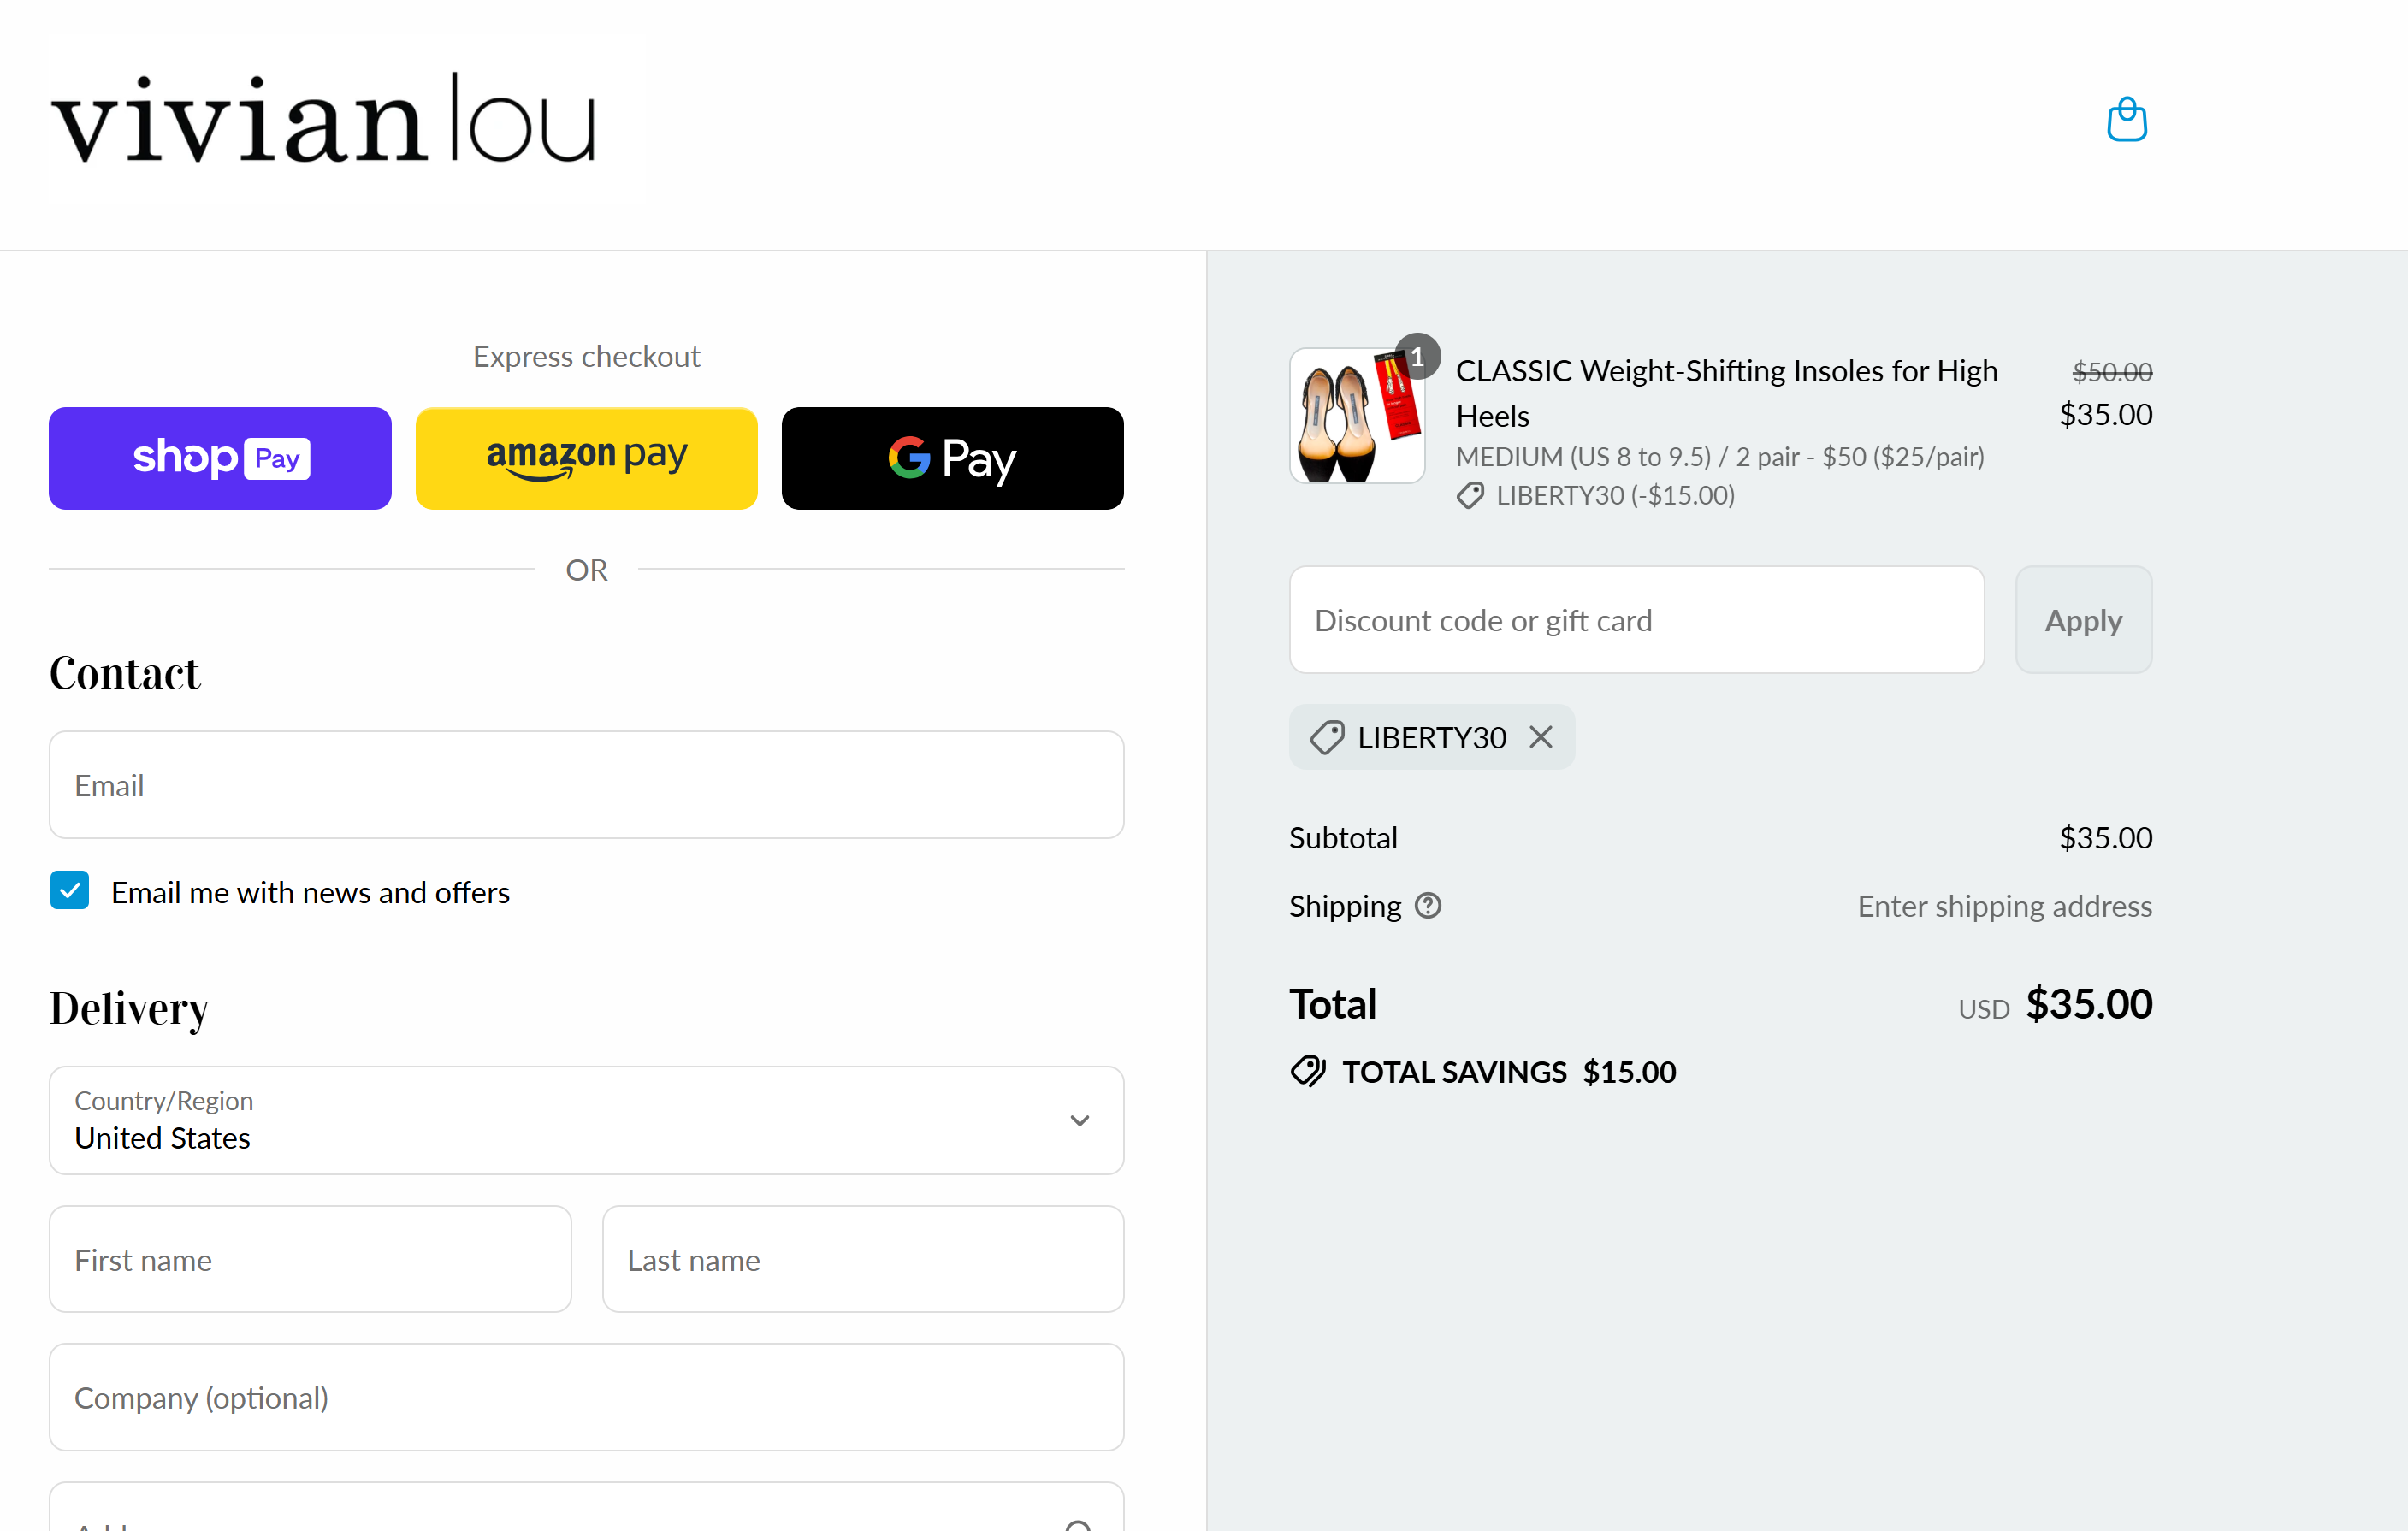2408x1531 pixels.
Task: Open the Country/Region dropdown
Action: [x=586, y=1120]
